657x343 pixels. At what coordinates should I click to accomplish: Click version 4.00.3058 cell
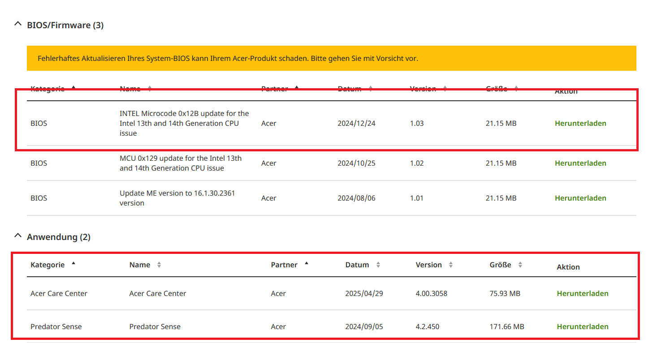(x=432, y=293)
